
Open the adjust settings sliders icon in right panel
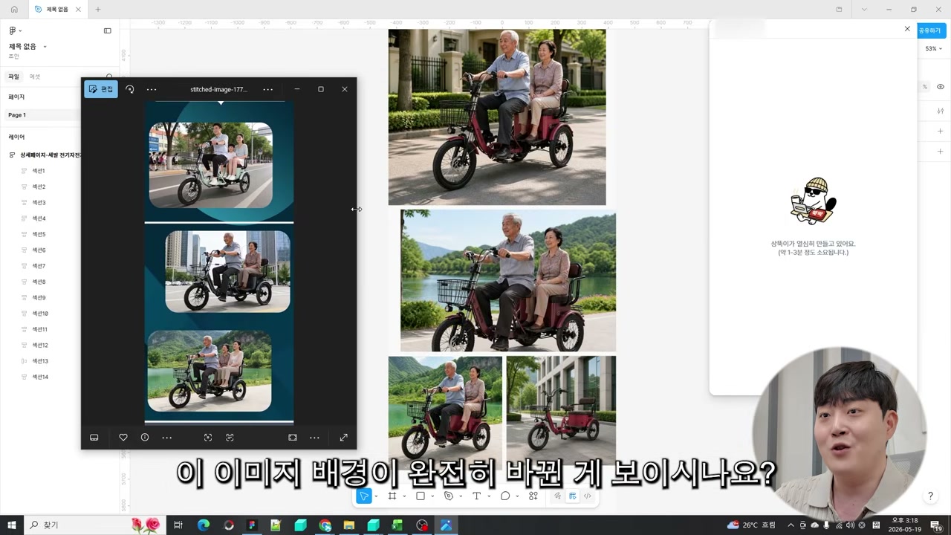click(x=941, y=111)
